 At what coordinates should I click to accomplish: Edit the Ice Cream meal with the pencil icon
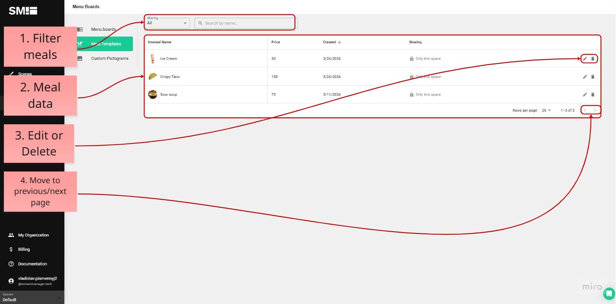(584, 58)
